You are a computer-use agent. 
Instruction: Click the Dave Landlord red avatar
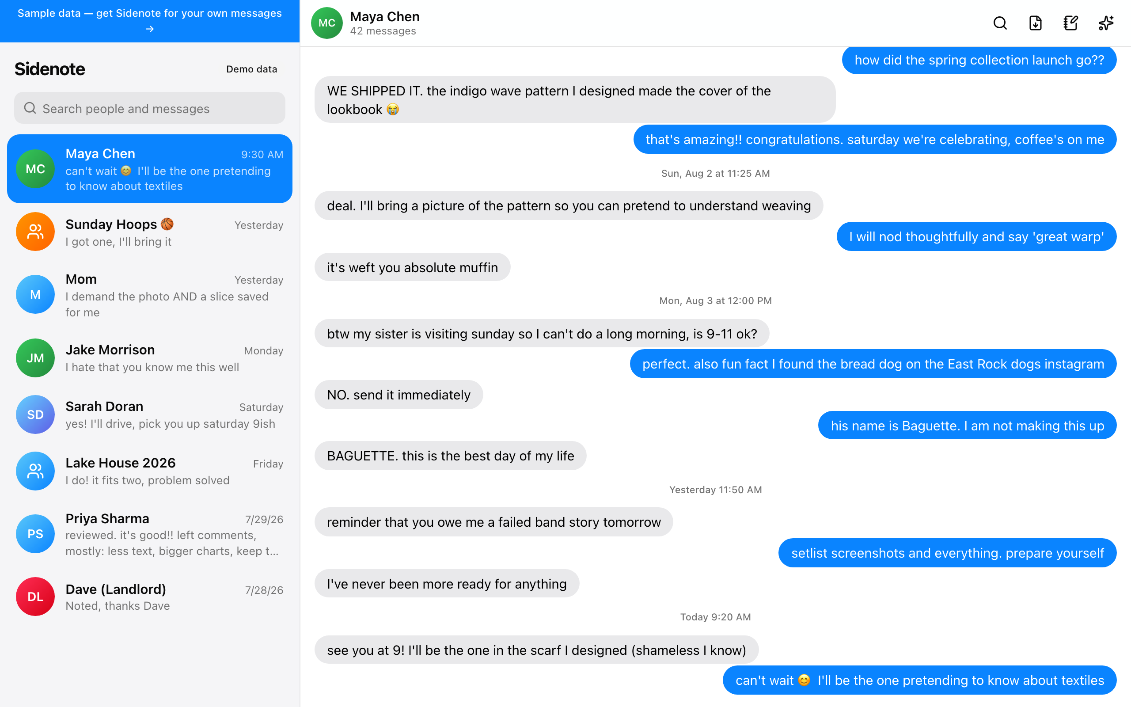point(35,596)
